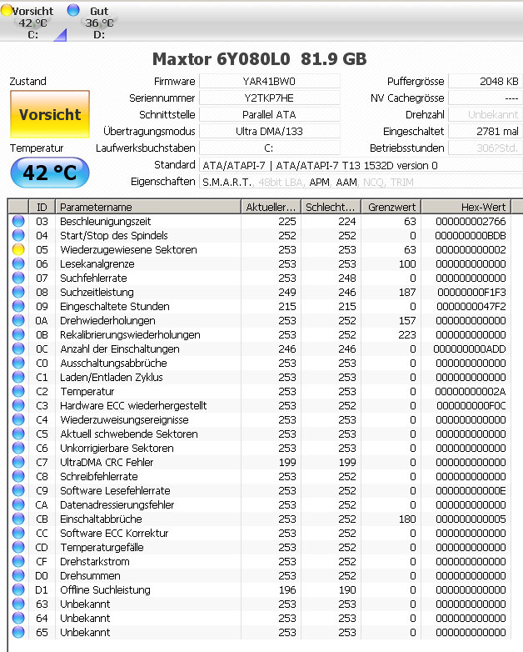Click blue status icon for Rekalibrierungswiederholungen
Image resolution: width=523 pixels, height=652 pixels.
click(x=18, y=334)
